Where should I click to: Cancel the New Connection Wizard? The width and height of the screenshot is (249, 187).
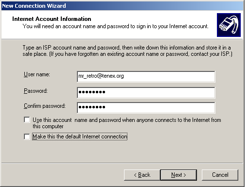(220, 175)
